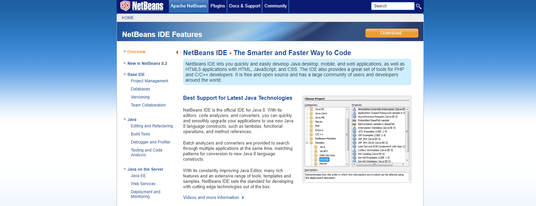
Task: Open the Plugins tab
Action: coord(218,6)
